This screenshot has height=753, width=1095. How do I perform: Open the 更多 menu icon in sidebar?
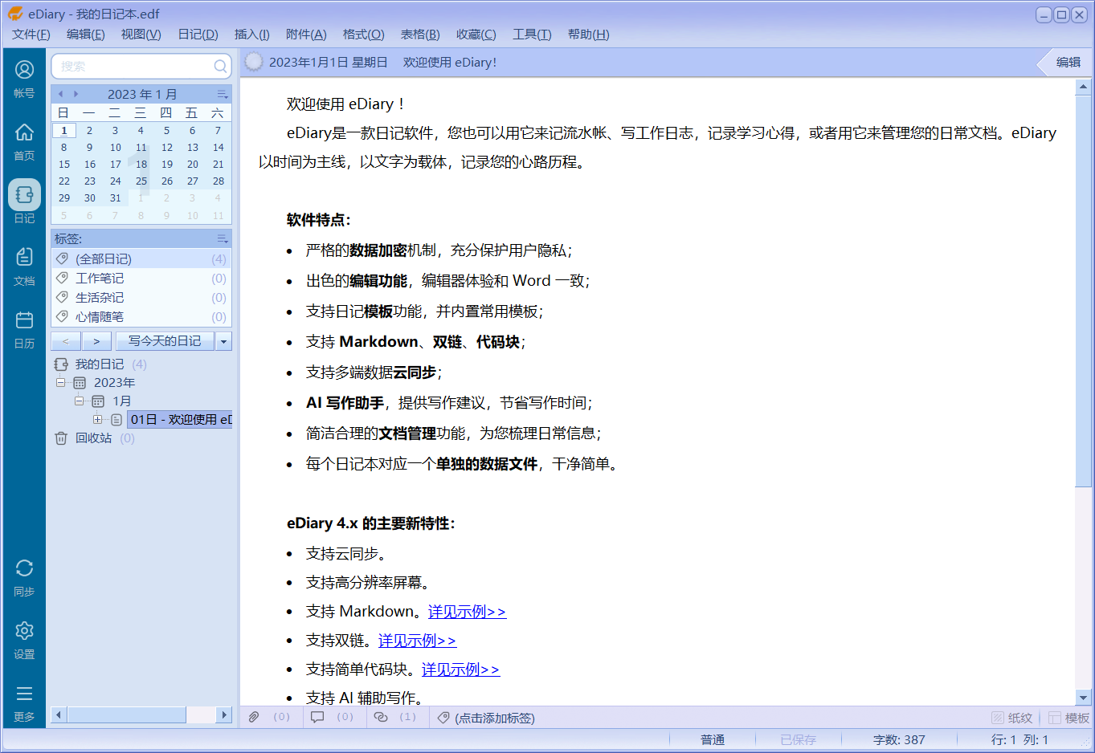coord(23,698)
